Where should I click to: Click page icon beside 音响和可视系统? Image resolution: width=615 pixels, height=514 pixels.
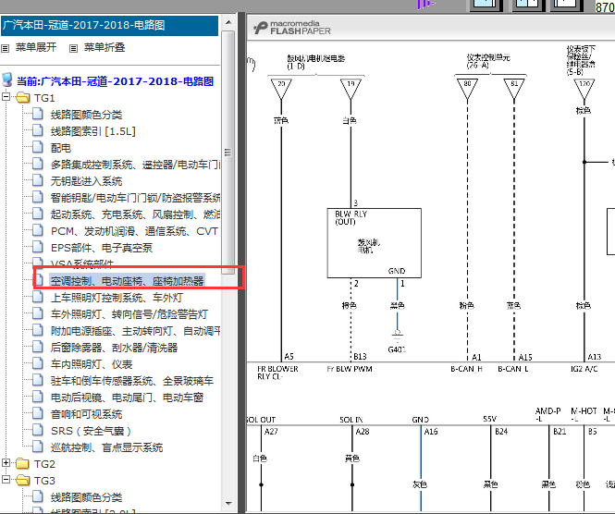38,413
